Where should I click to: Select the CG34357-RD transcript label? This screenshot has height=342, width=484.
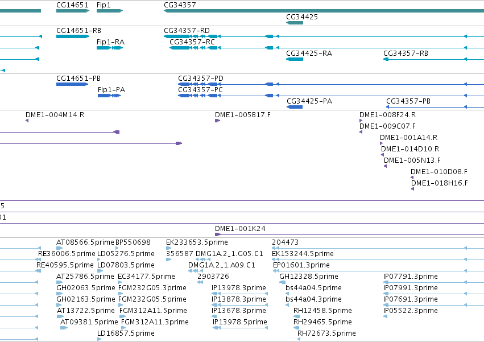tap(187, 31)
